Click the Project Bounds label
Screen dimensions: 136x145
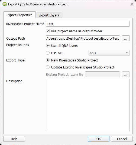18,45
